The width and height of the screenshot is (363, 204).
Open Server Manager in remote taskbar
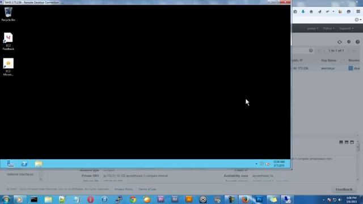(x=10, y=164)
